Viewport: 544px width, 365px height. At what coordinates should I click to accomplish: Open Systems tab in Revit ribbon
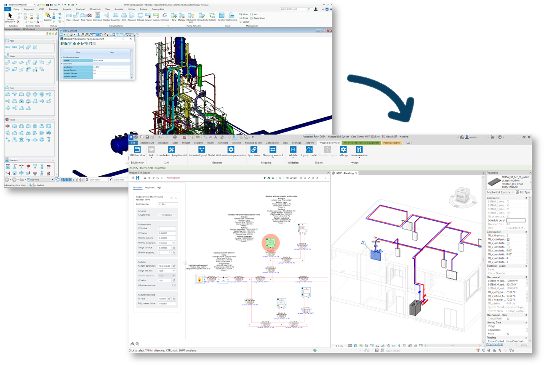pos(198,143)
